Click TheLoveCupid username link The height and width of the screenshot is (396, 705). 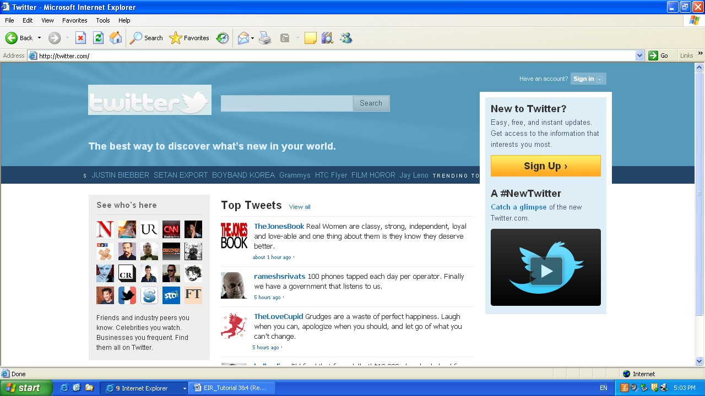[x=278, y=317]
